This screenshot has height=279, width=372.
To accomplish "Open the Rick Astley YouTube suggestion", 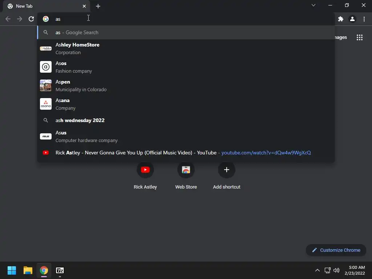I will pyautogui.click(x=186, y=153).
